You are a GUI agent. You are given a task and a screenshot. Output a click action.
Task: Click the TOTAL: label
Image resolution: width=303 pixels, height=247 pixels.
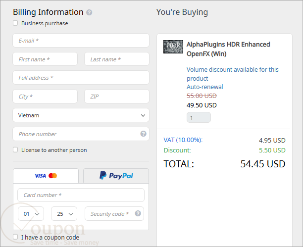(x=179, y=164)
